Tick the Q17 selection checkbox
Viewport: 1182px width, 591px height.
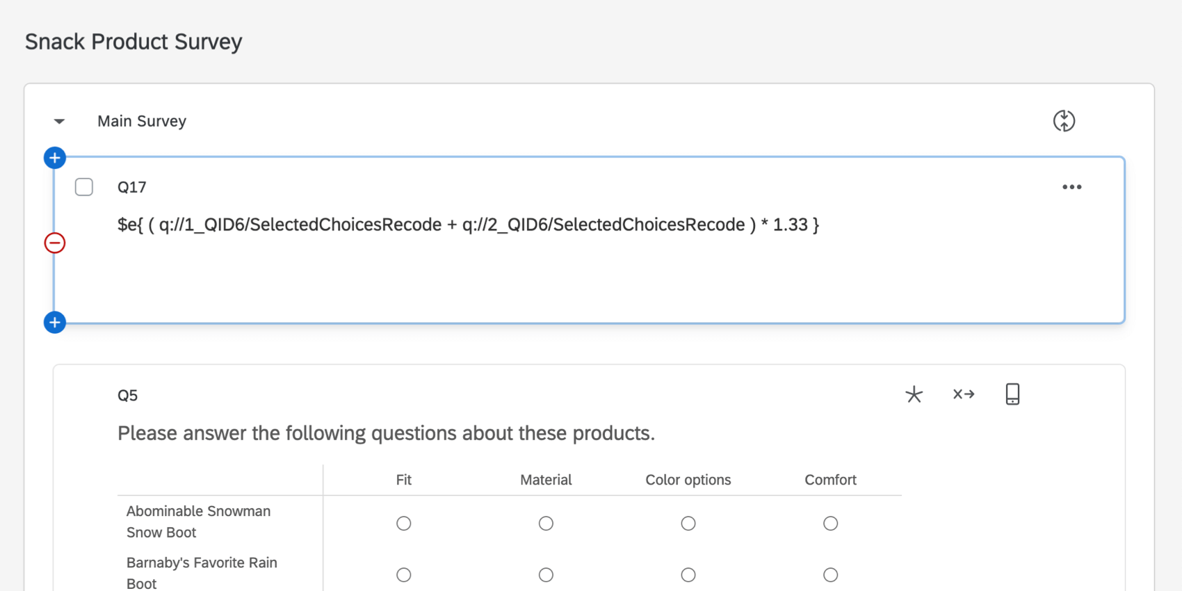coord(84,187)
